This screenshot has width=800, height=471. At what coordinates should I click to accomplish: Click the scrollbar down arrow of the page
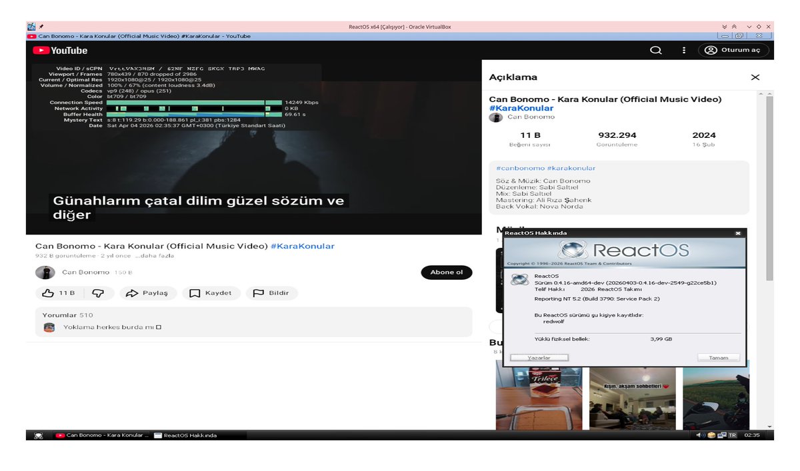click(x=769, y=426)
